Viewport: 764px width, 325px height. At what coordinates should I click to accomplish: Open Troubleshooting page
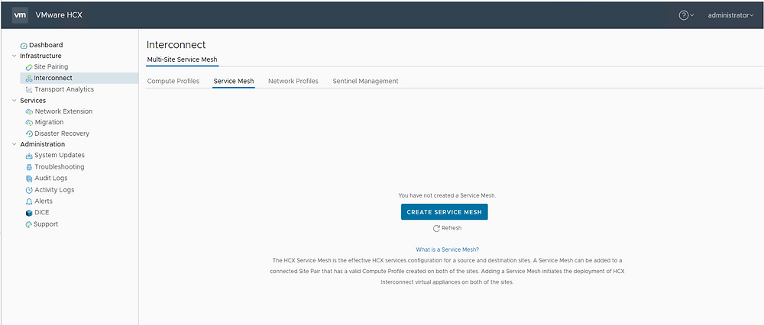click(x=60, y=167)
